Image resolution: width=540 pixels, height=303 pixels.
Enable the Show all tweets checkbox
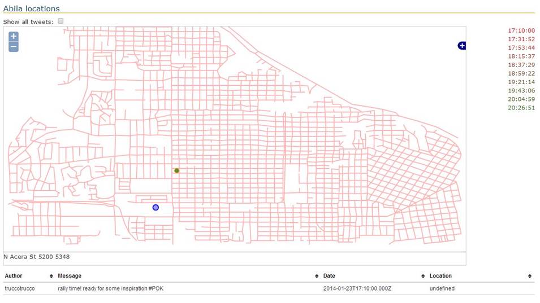pos(61,21)
